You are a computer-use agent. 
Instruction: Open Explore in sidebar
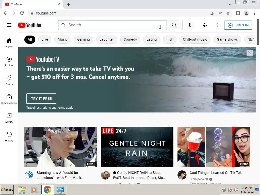(9, 61)
